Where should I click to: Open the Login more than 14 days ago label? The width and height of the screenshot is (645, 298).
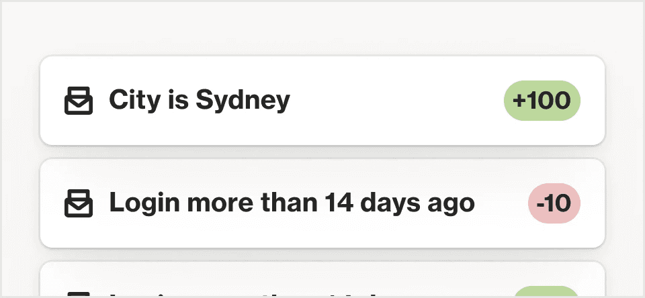coord(292,203)
